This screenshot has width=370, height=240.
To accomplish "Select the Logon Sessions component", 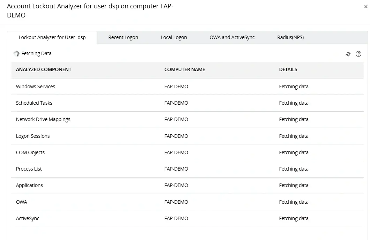I will 33,136.
